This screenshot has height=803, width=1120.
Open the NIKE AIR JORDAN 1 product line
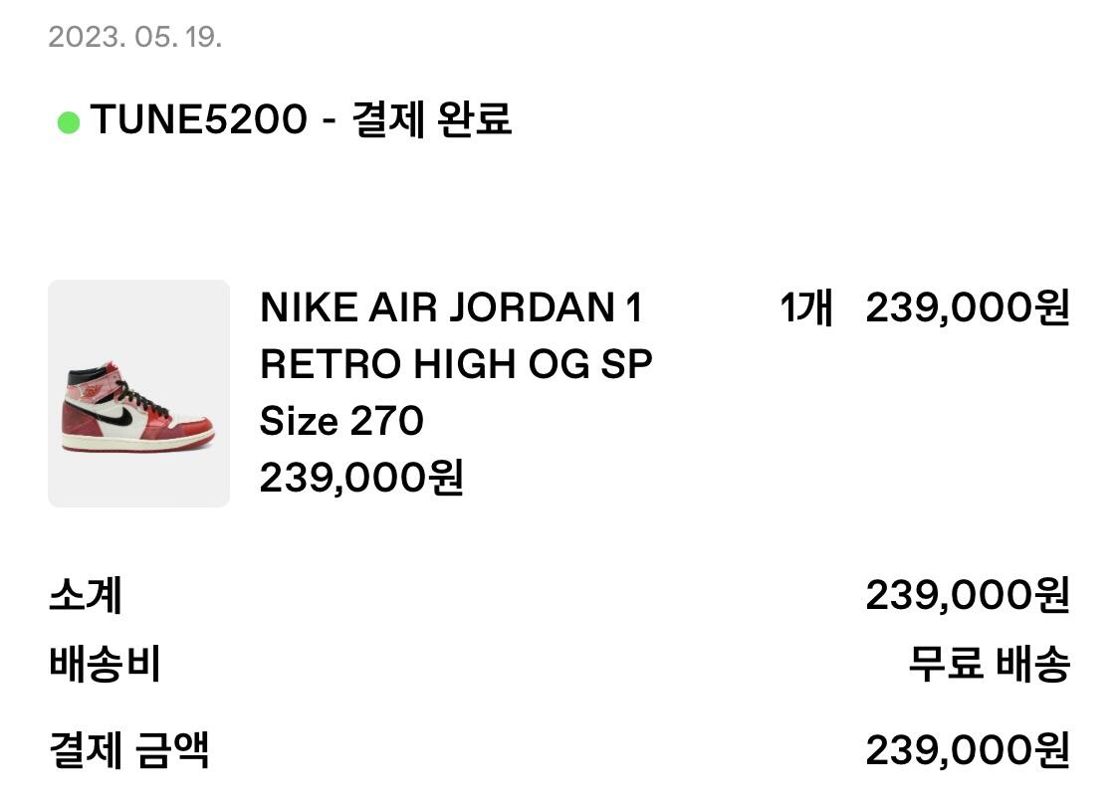[451, 308]
